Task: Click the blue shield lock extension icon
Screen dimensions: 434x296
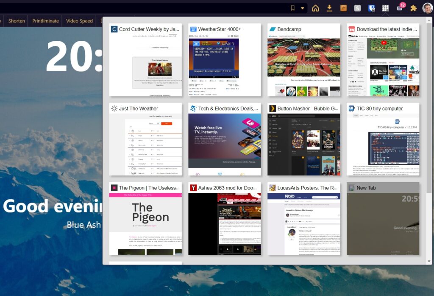Action: click(371, 8)
